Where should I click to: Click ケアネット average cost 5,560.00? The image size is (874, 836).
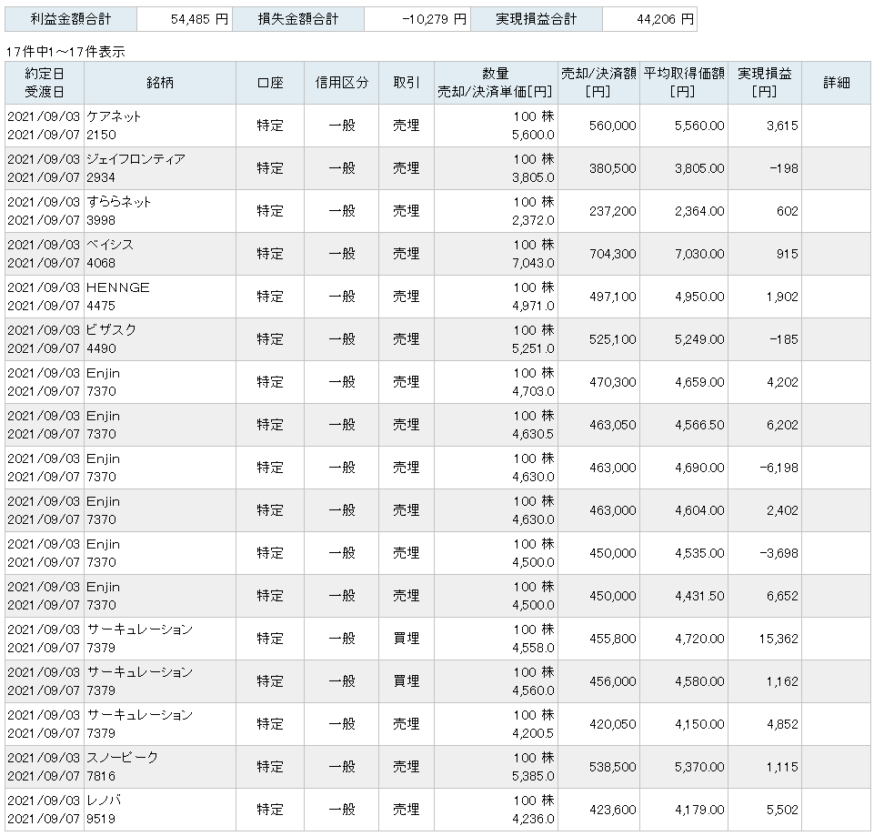699,126
